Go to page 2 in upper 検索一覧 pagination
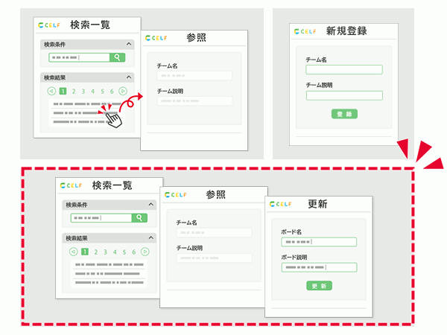447x335 pixels. click(x=74, y=92)
